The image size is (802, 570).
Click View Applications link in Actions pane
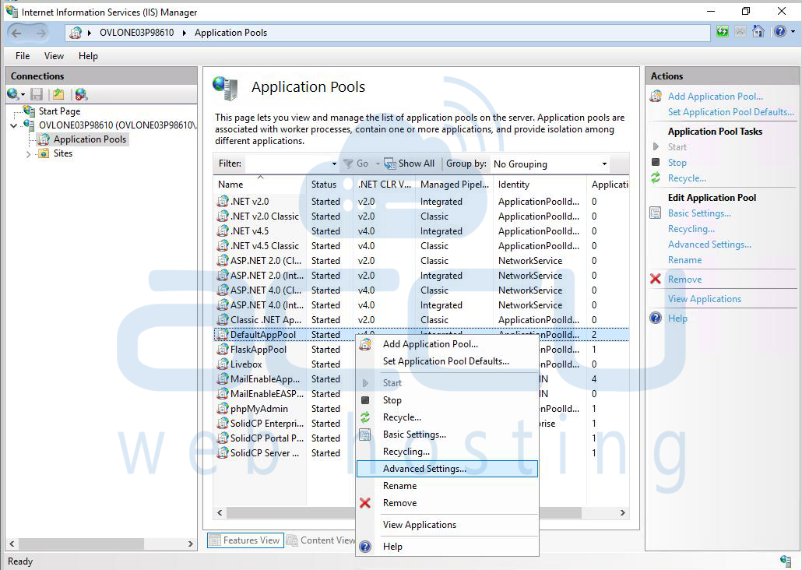tap(705, 299)
